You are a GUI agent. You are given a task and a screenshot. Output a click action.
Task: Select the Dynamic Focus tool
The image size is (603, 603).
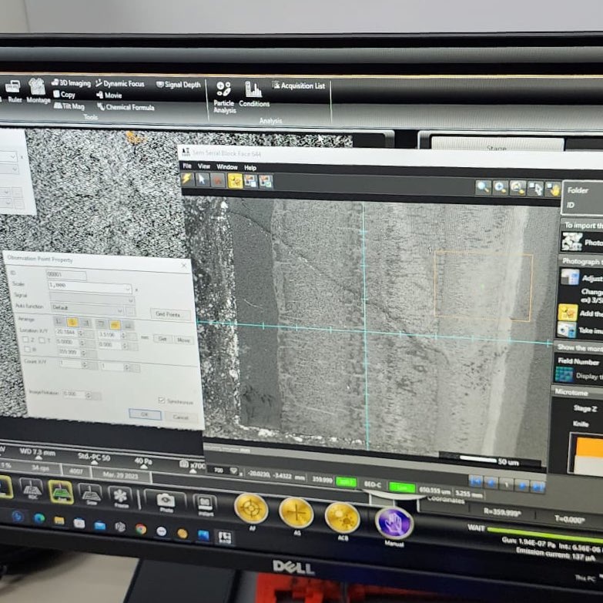click(119, 83)
